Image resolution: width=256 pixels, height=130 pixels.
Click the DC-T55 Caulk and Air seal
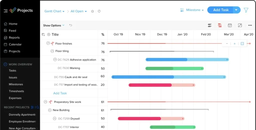click(71, 77)
